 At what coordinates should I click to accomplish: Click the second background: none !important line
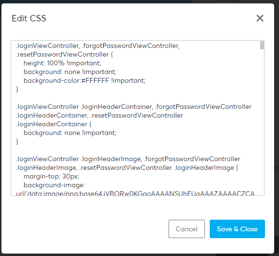coord(70,133)
